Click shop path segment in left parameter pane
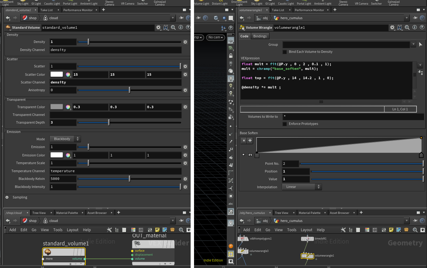This screenshot has height=268, width=427. point(29,18)
